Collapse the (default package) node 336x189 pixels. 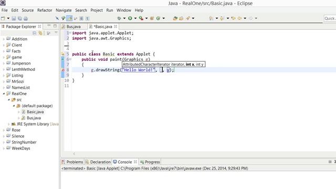(x=14, y=106)
